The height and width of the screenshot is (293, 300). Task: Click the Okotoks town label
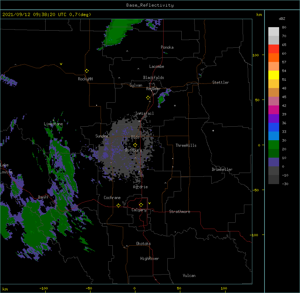143,244
